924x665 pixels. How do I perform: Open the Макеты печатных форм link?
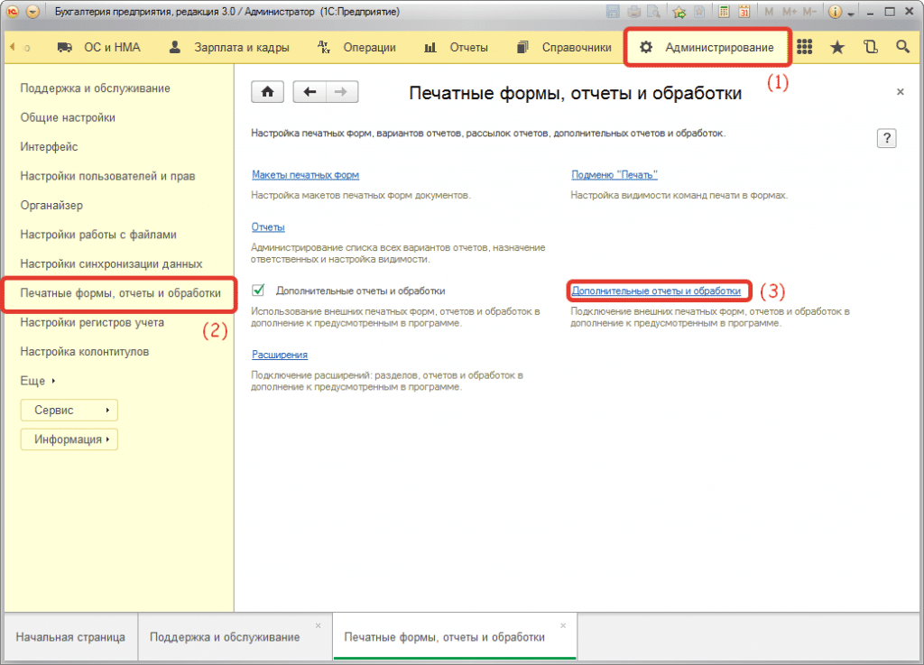click(x=299, y=175)
